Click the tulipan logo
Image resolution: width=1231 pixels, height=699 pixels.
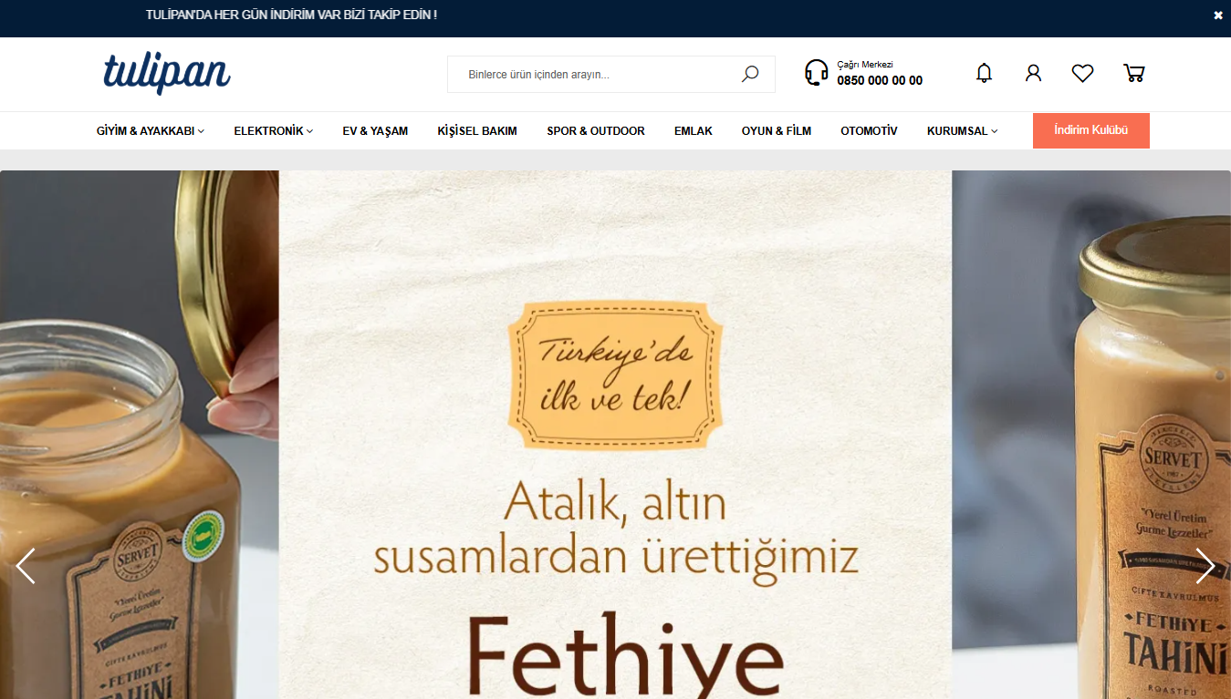tap(167, 73)
